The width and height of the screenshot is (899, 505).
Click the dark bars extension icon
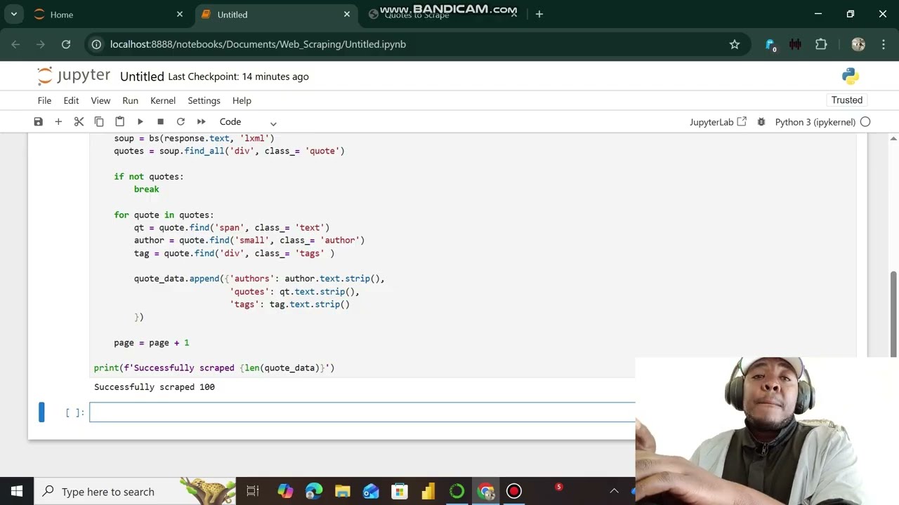tap(796, 44)
